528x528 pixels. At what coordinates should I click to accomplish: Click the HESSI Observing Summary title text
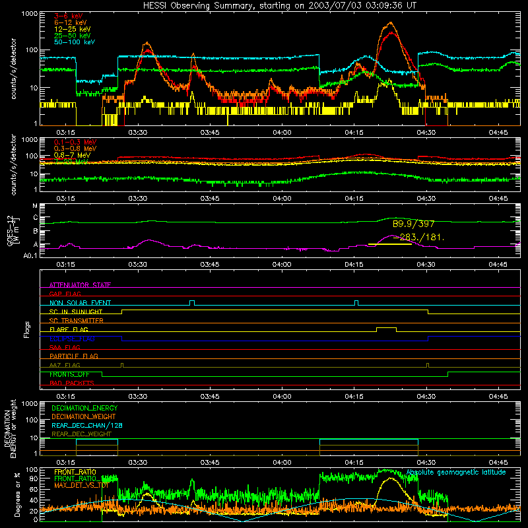pos(279,5)
